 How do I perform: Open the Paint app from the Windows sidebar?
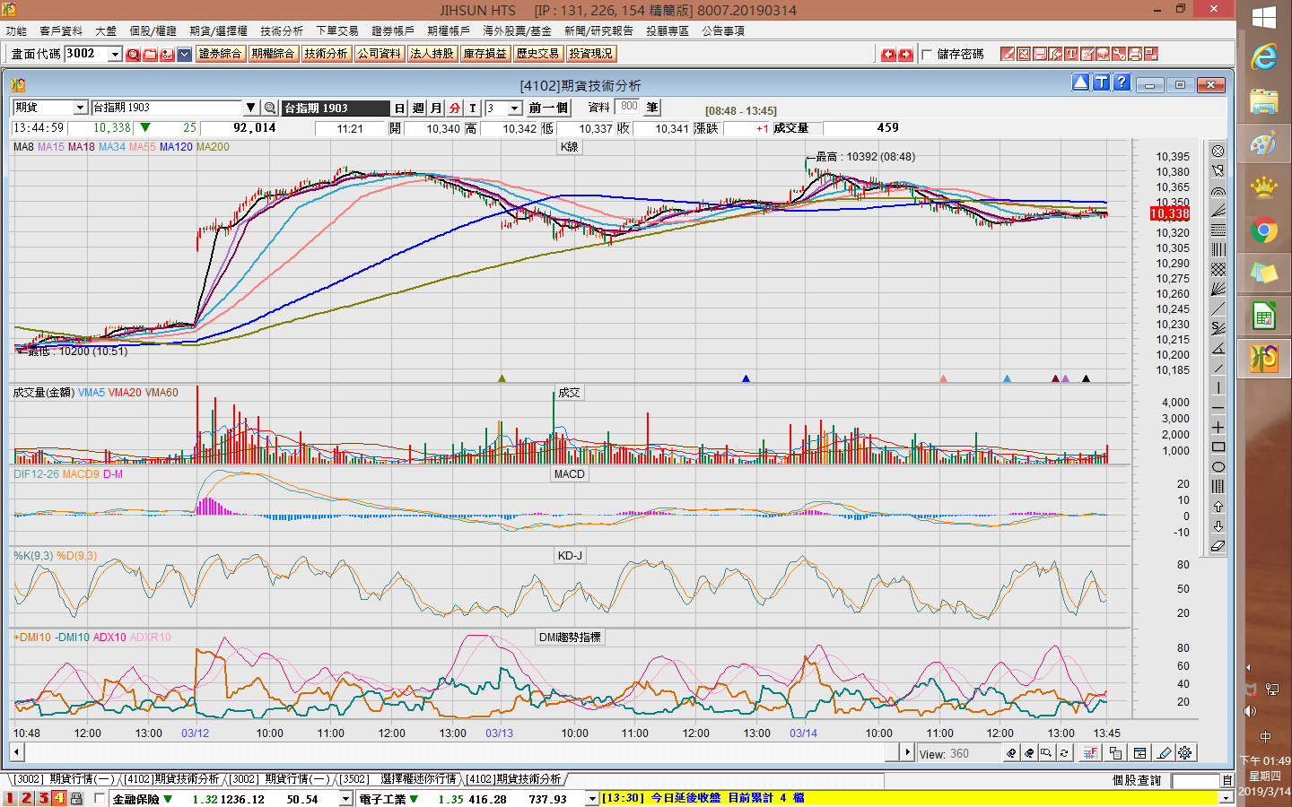click(x=1263, y=143)
